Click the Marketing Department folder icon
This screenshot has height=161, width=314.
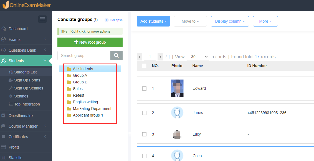pyautogui.click(x=69, y=109)
